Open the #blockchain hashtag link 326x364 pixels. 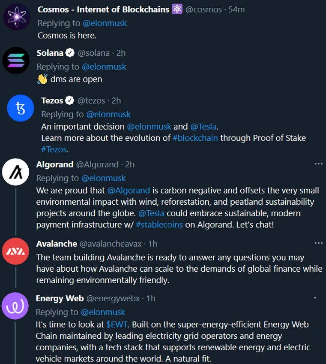tap(195, 138)
